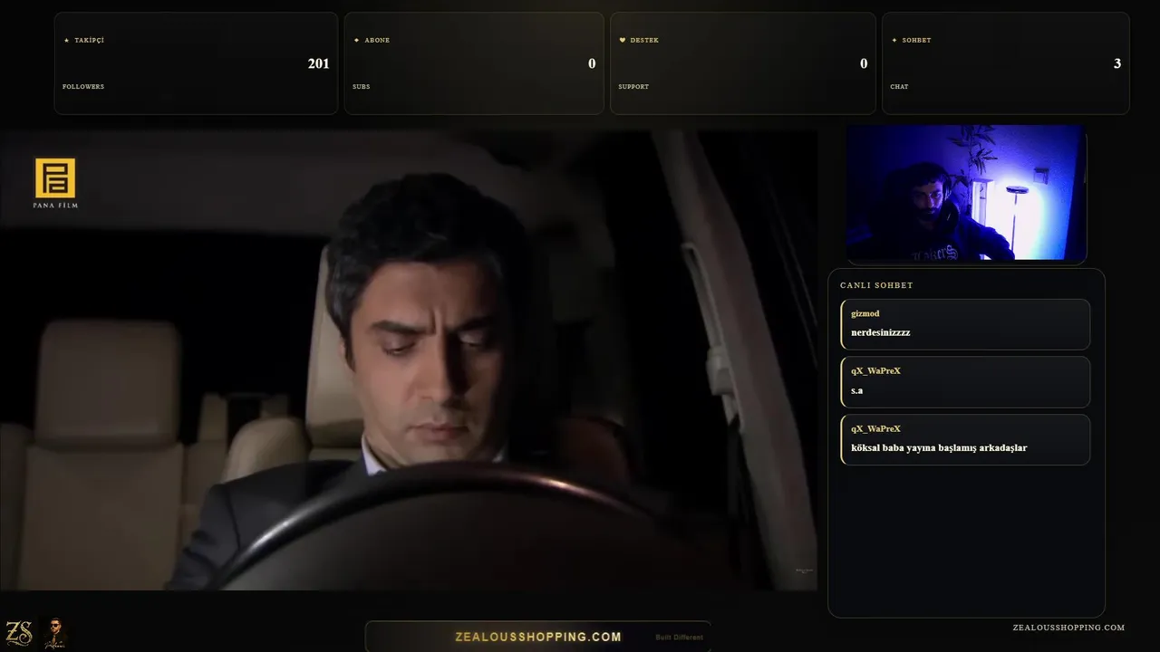Click the FOLLOWERS label

point(83,87)
